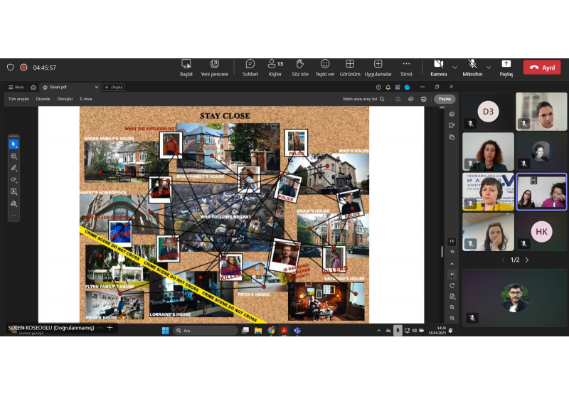Image resolution: width=569 pixels, height=394 pixels.
Task: Click the plus icon beside presenter name
Action: pos(110,328)
